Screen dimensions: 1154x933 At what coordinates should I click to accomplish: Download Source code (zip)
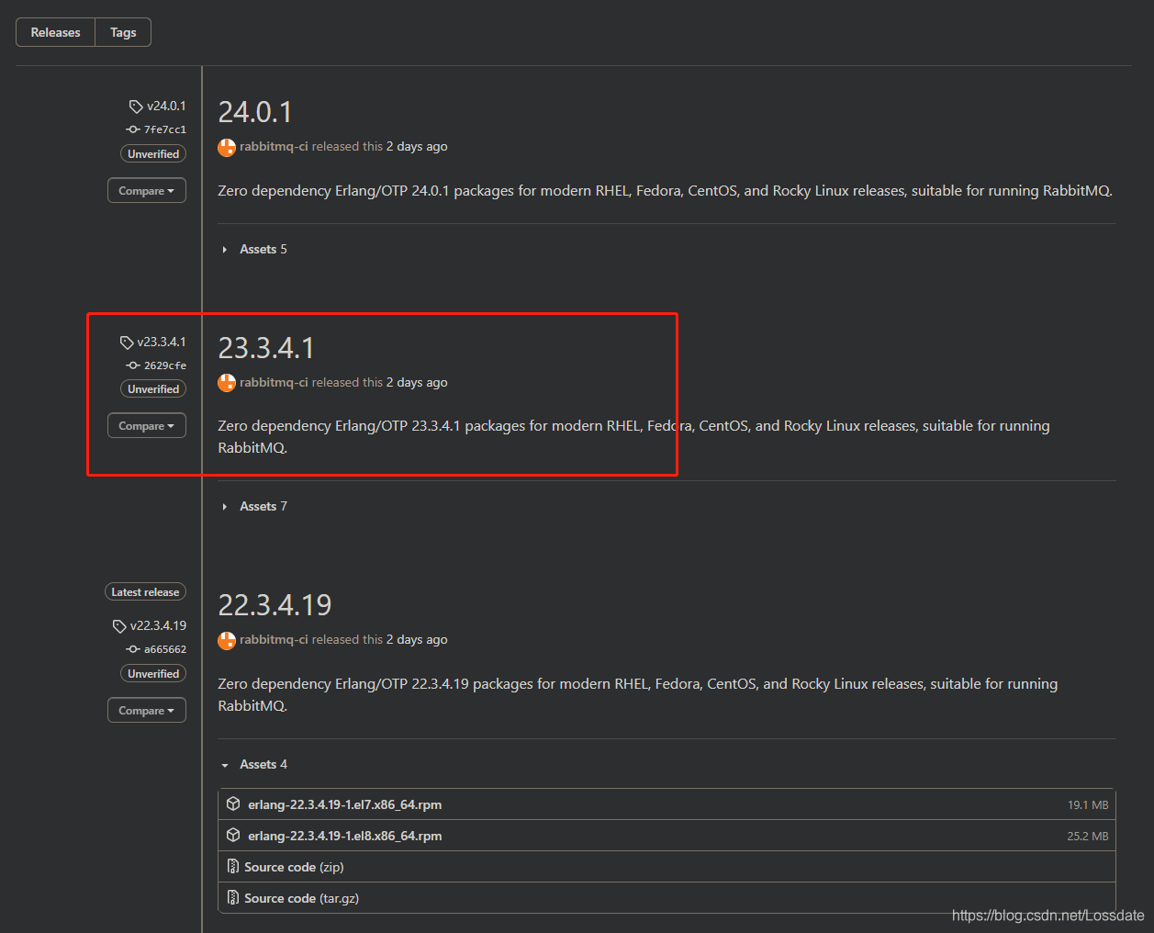[294, 867]
